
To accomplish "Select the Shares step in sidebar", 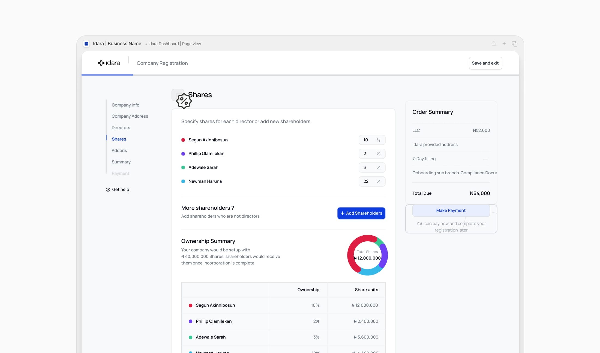I will pyautogui.click(x=119, y=139).
